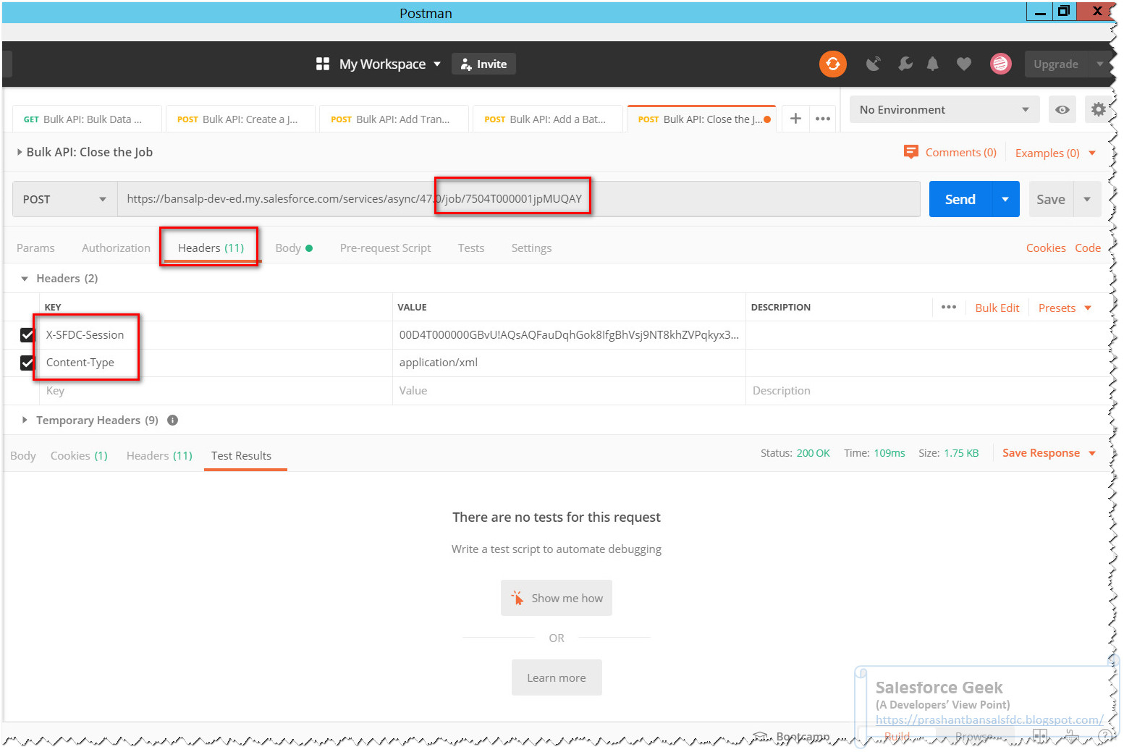Switch to response Body tab
This screenshot has height=752, width=1124.
(22, 455)
